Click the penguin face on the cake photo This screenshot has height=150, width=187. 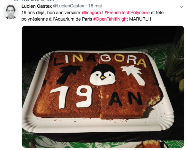click(x=103, y=75)
